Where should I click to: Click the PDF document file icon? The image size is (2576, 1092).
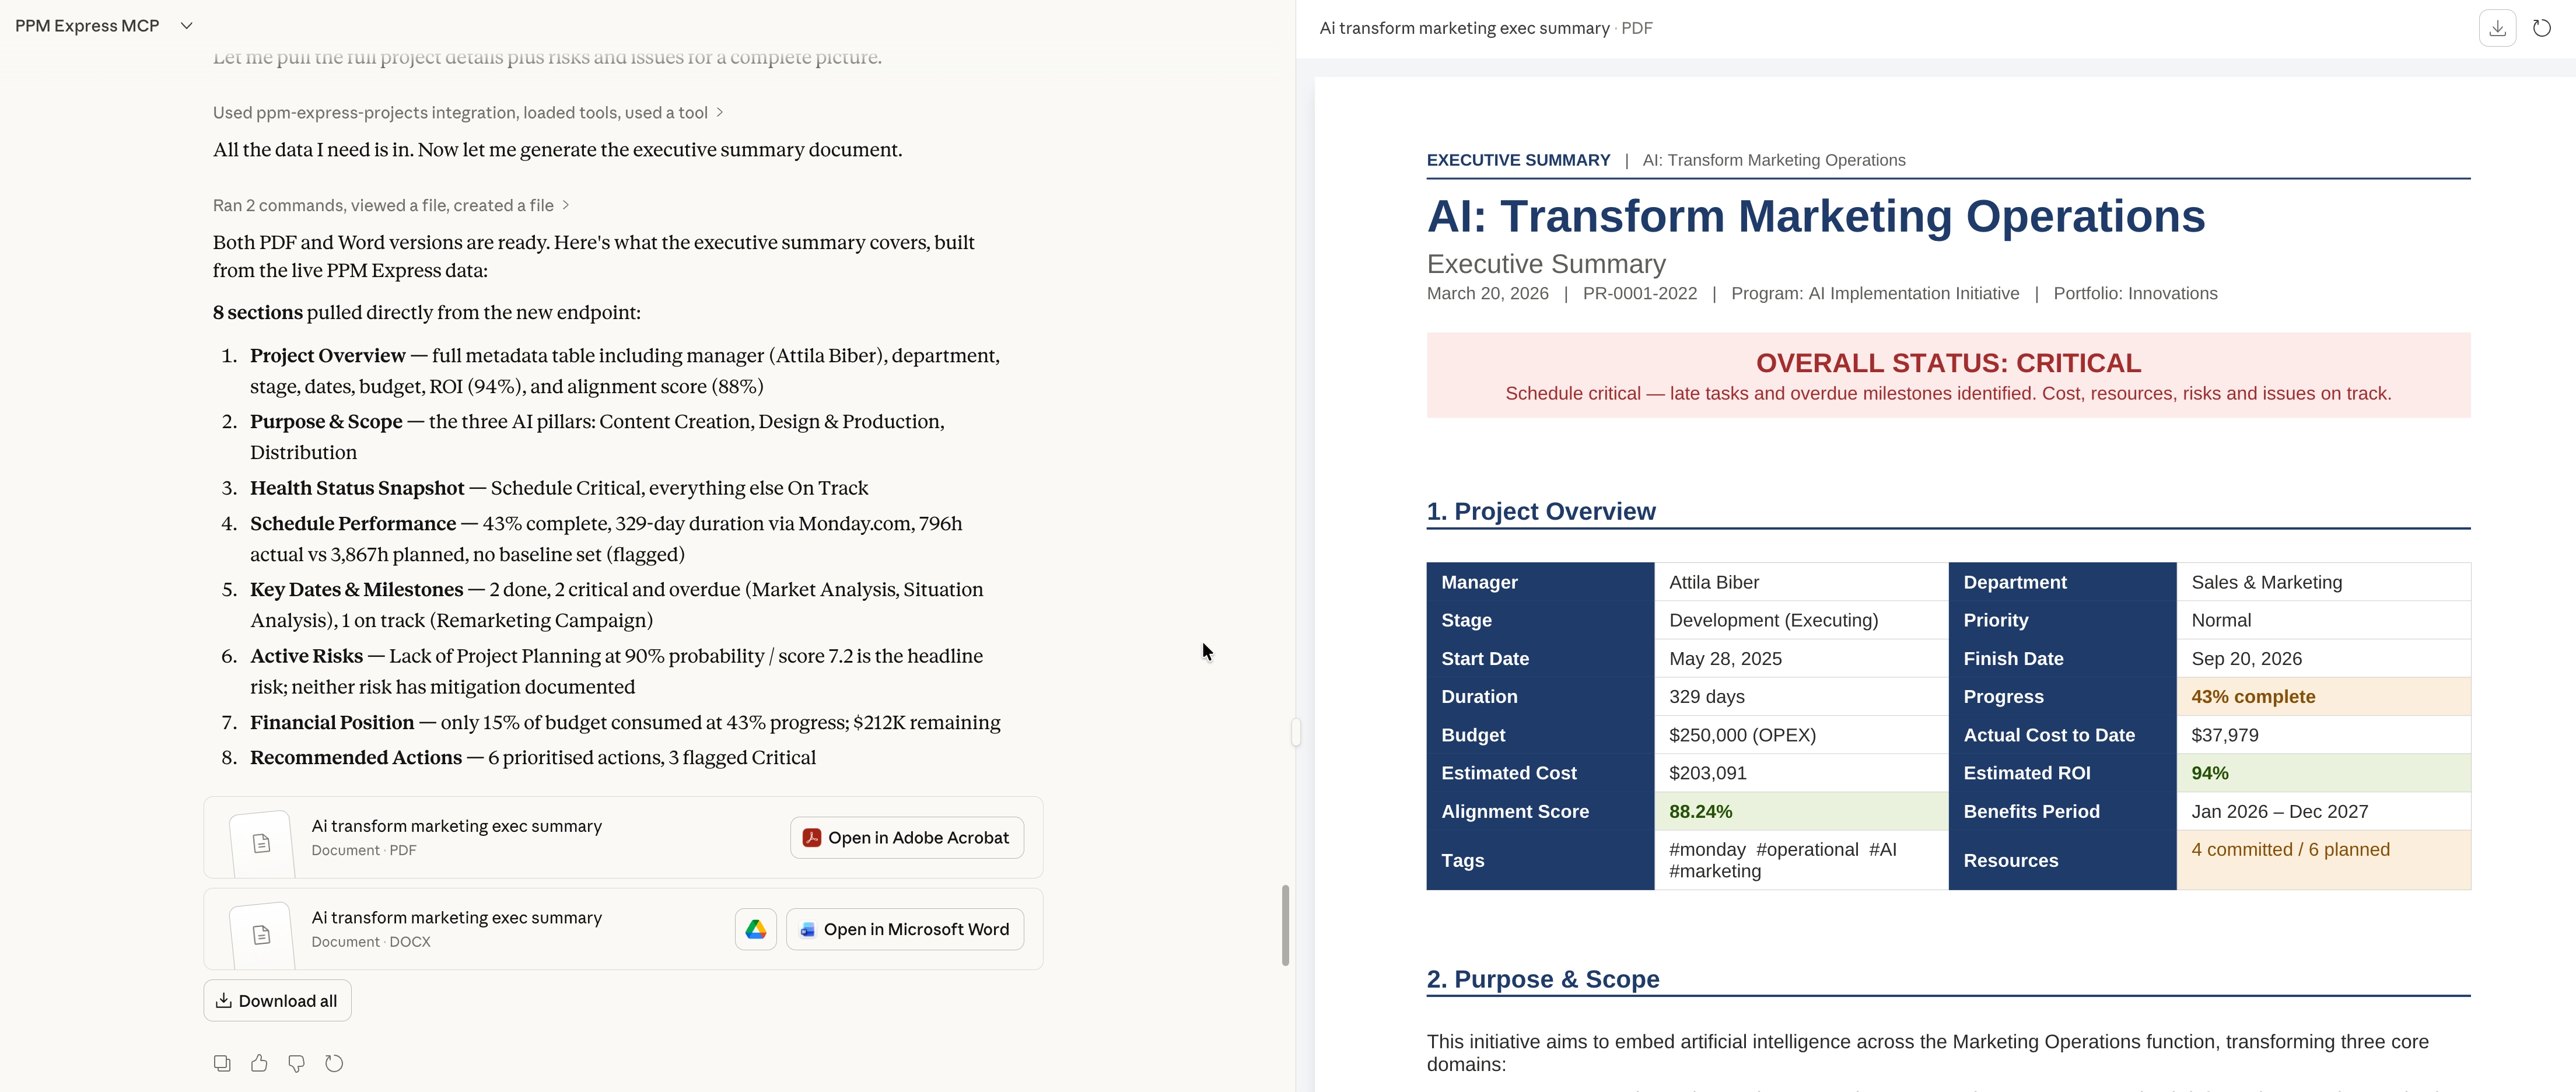coord(262,843)
